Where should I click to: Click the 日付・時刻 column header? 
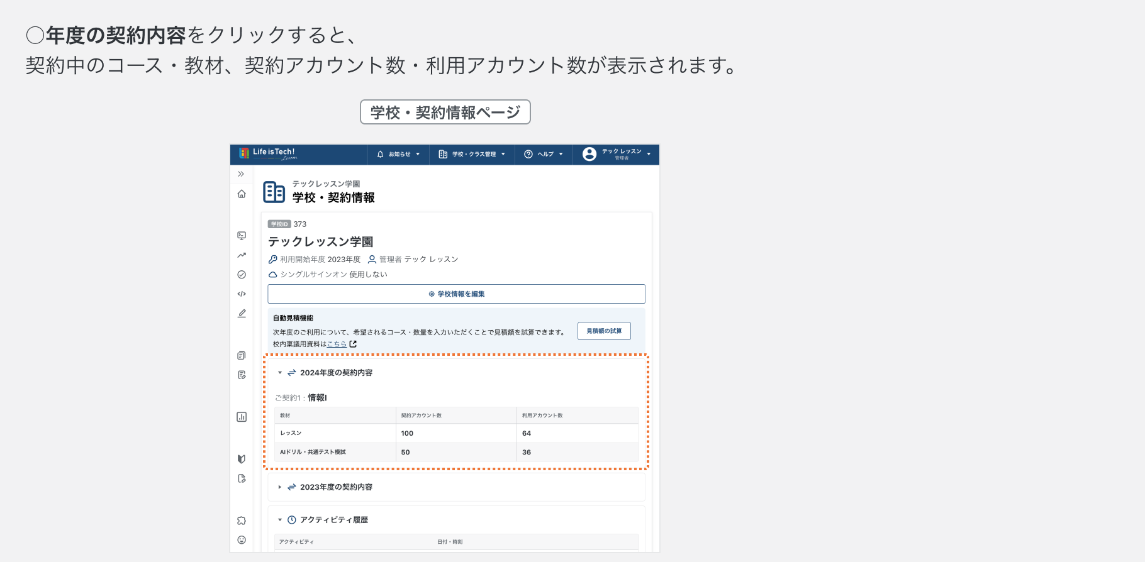click(x=450, y=541)
